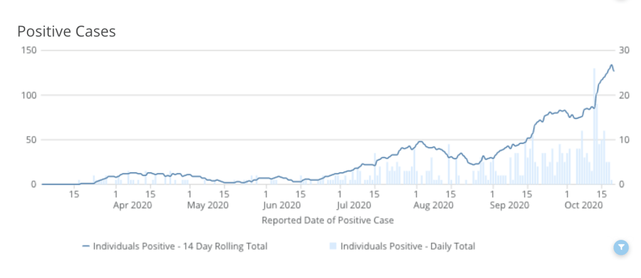Toggle the Daily Total legend label
641x278 pixels.
(408, 246)
